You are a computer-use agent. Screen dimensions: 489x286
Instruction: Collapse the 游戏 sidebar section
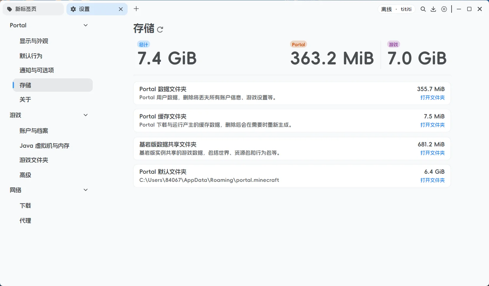coord(86,115)
